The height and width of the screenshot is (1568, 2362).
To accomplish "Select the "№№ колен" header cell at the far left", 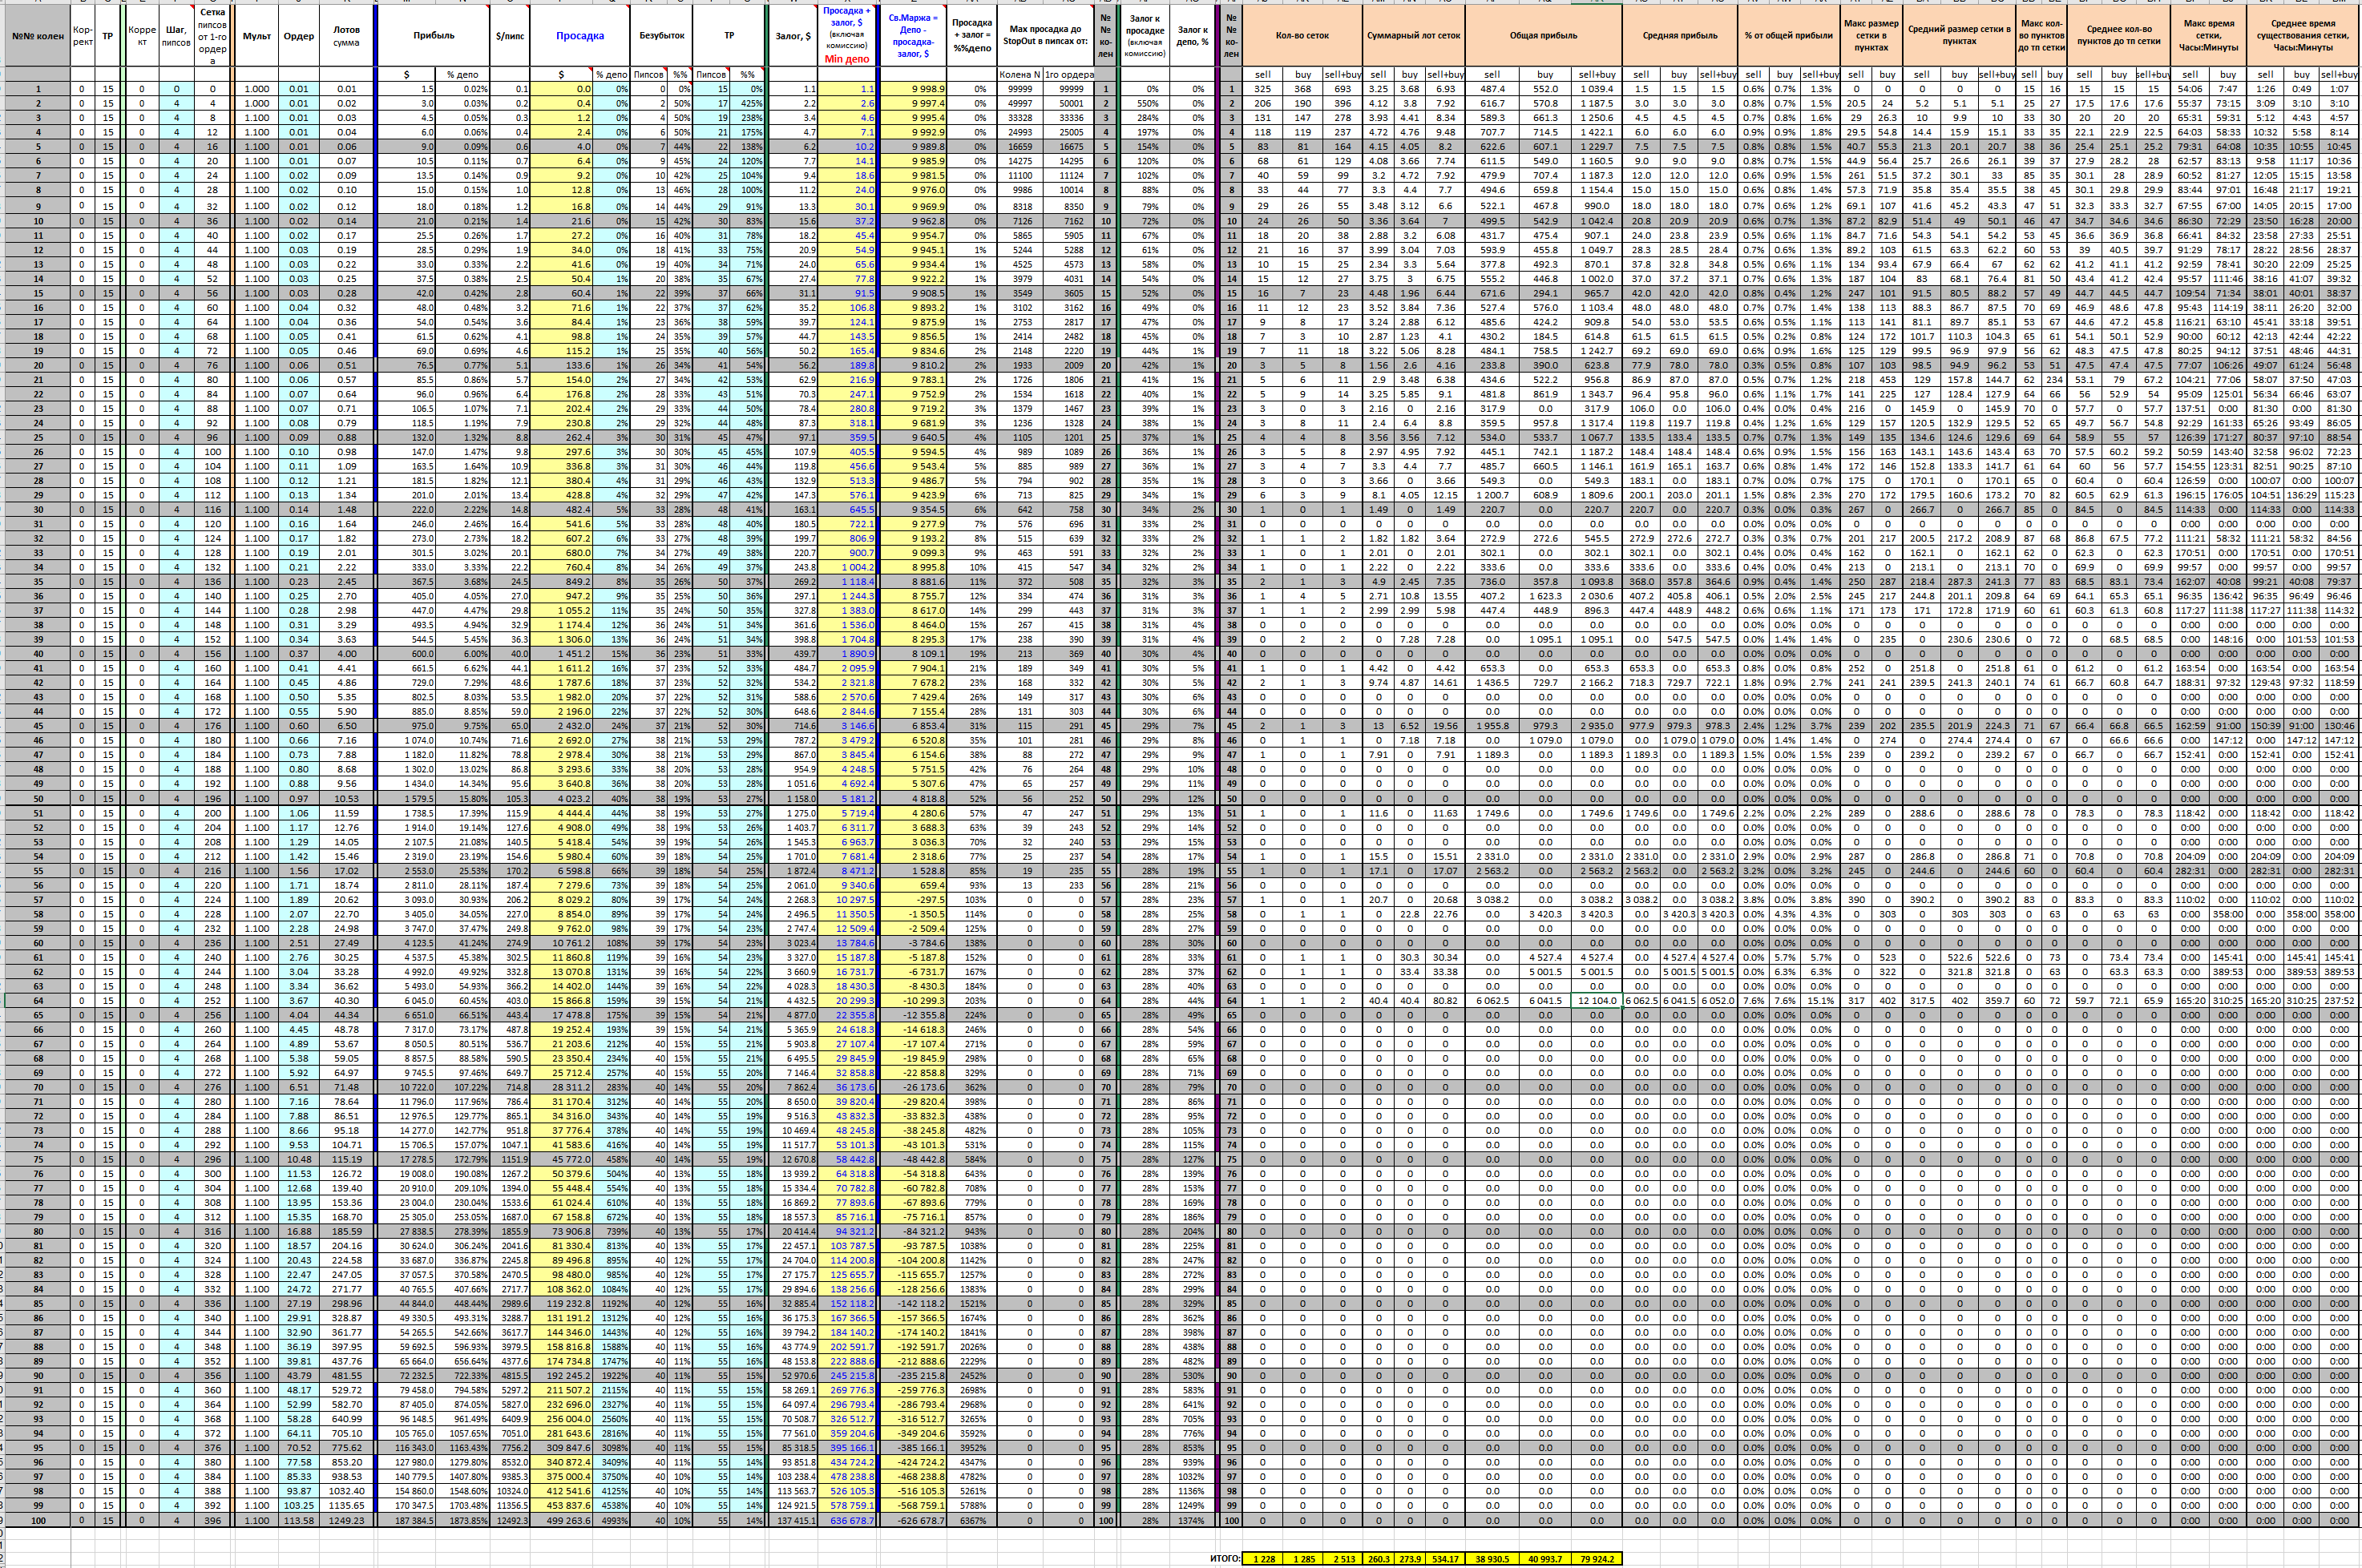I will (x=38, y=36).
